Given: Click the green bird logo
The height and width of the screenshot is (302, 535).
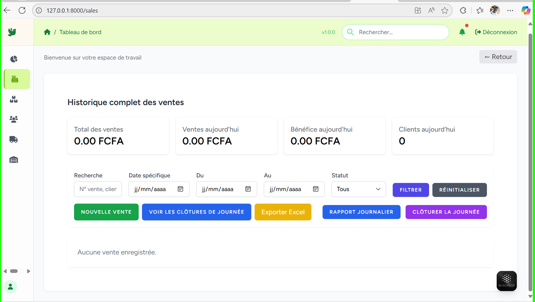Looking at the screenshot, I should [12, 32].
